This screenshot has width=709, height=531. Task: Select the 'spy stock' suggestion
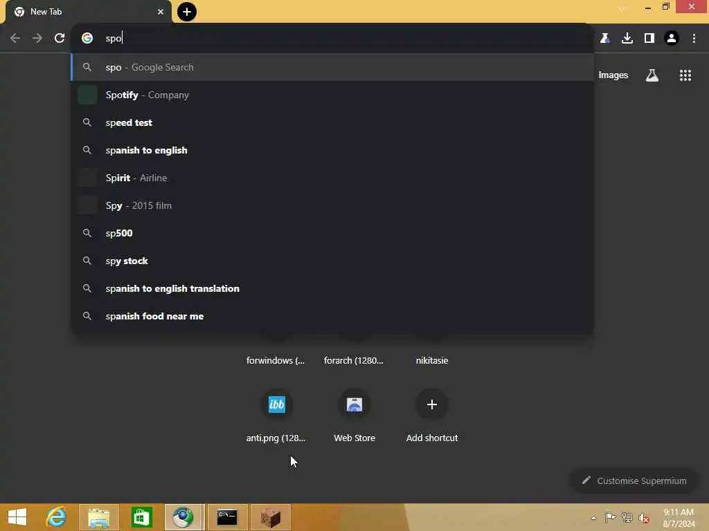click(332, 261)
